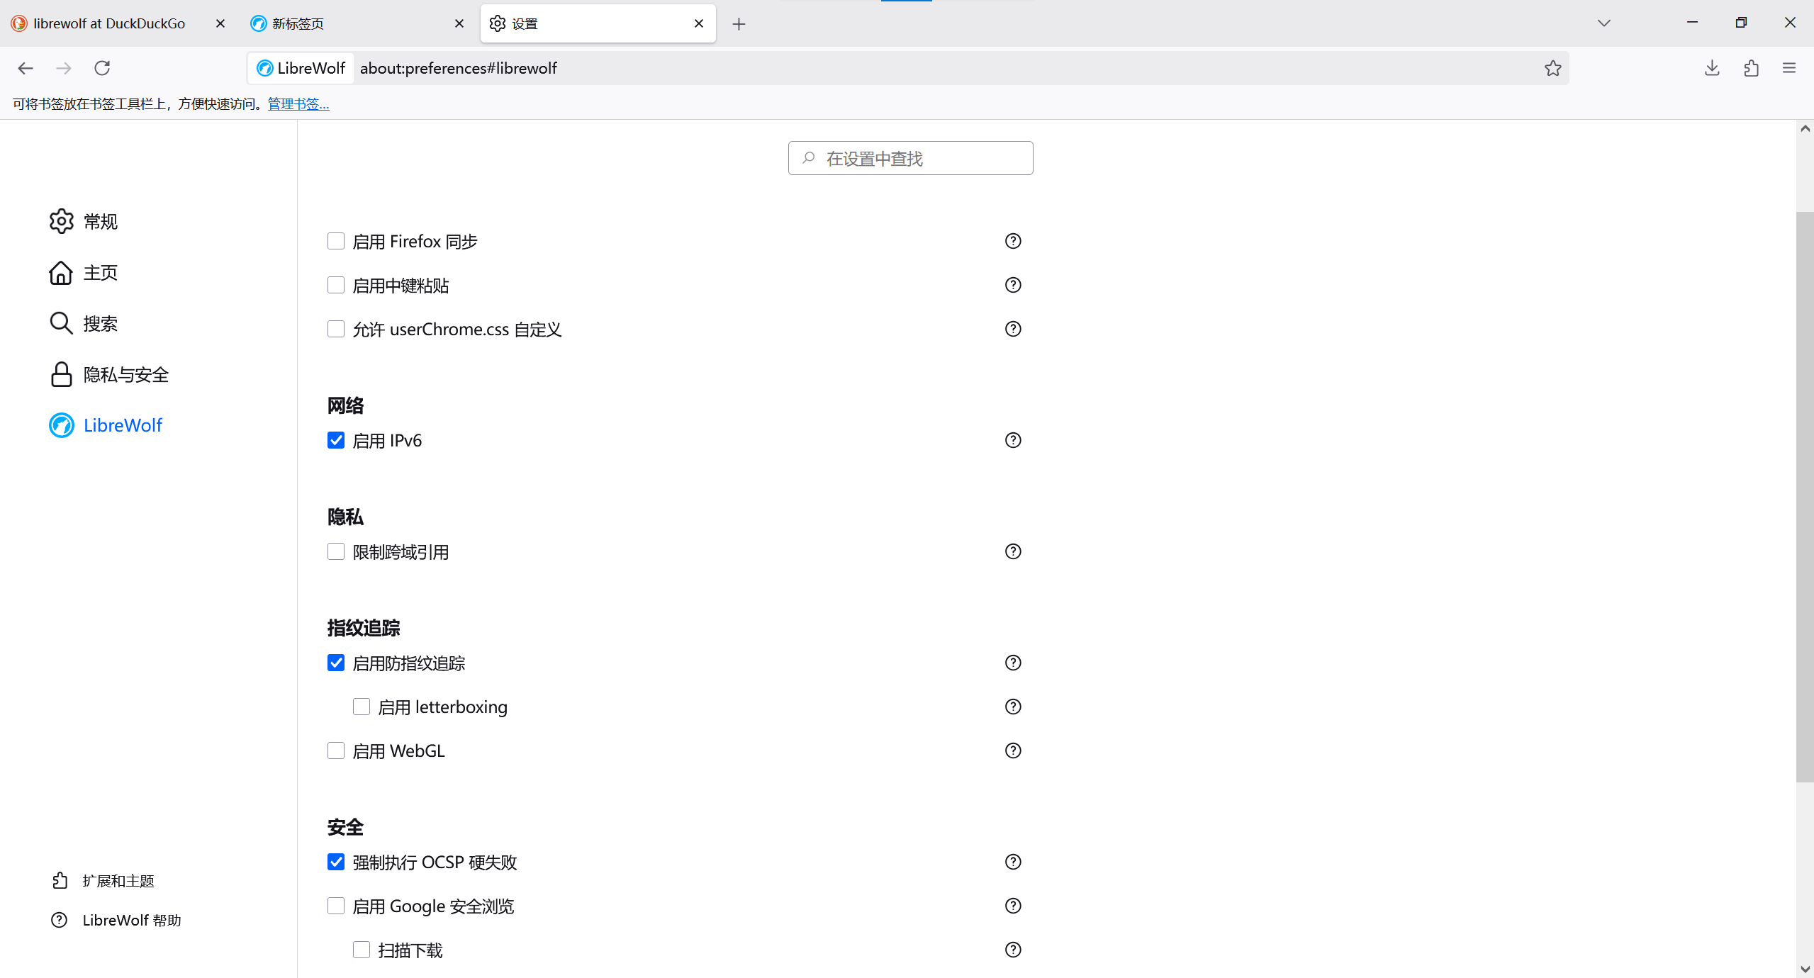The image size is (1814, 978).
Task: Check the 启用 letterboxing option
Action: pos(362,707)
